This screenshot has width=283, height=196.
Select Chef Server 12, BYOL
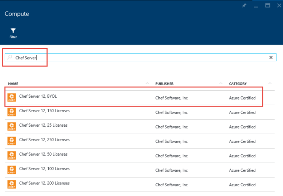[x=41, y=96]
